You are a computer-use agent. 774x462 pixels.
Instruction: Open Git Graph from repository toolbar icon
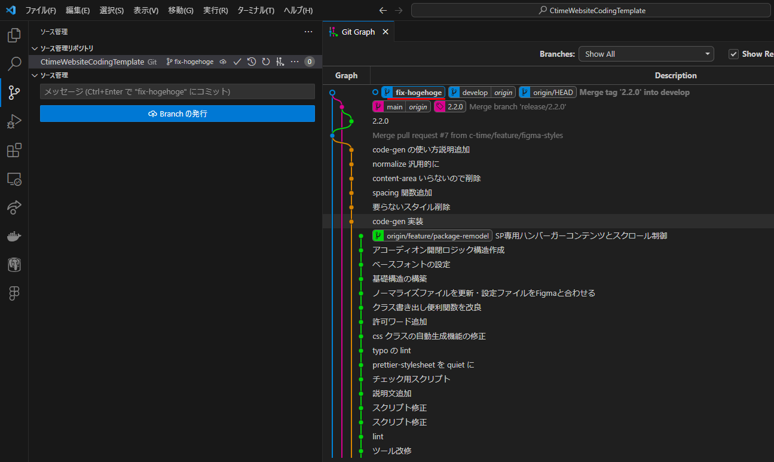[280, 62]
